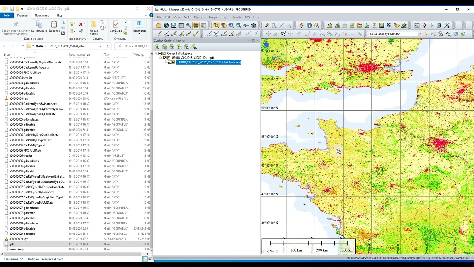474x267 pixels.
Task: Click the layer metadata list icon in Control Center
Action: tap(164, 47)
